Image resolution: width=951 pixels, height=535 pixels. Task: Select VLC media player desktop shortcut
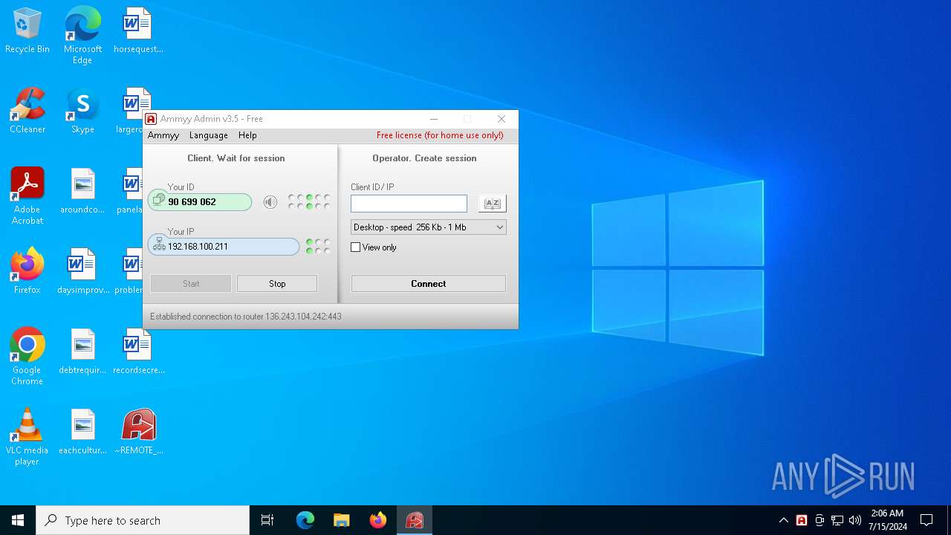pyautogui.click(x=27, y=437)
